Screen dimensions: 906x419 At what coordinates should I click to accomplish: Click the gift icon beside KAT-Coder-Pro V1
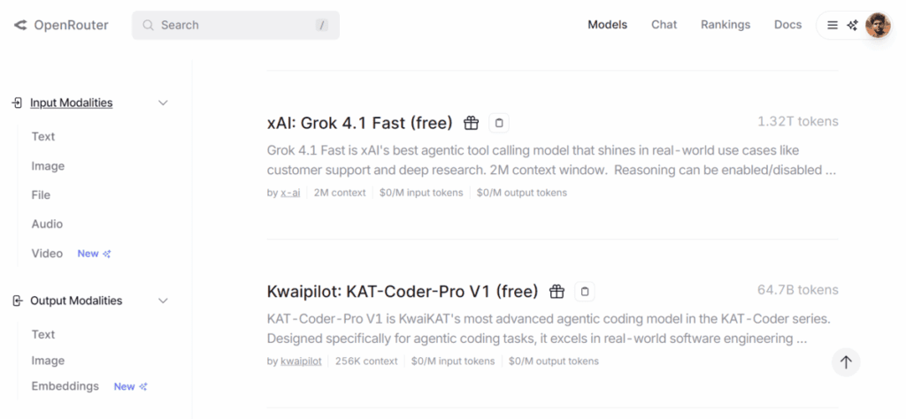(557, 292)
